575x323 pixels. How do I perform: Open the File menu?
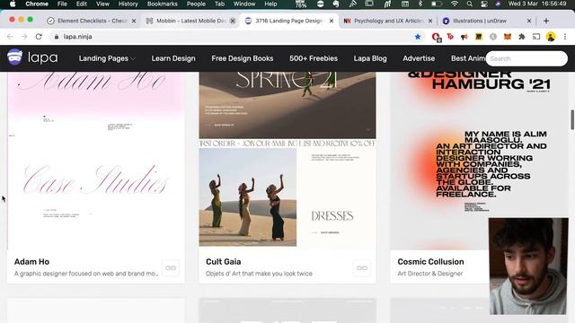62,4
